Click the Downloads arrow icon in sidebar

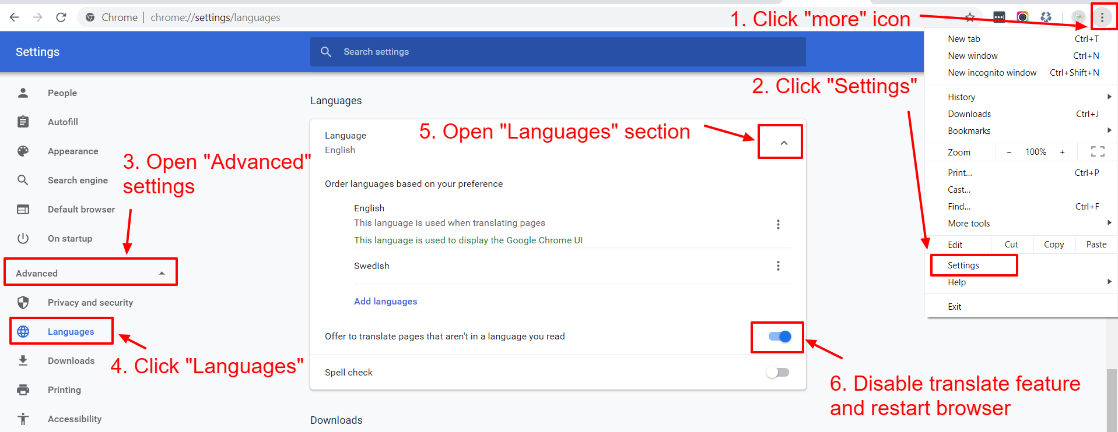(23, 360)
